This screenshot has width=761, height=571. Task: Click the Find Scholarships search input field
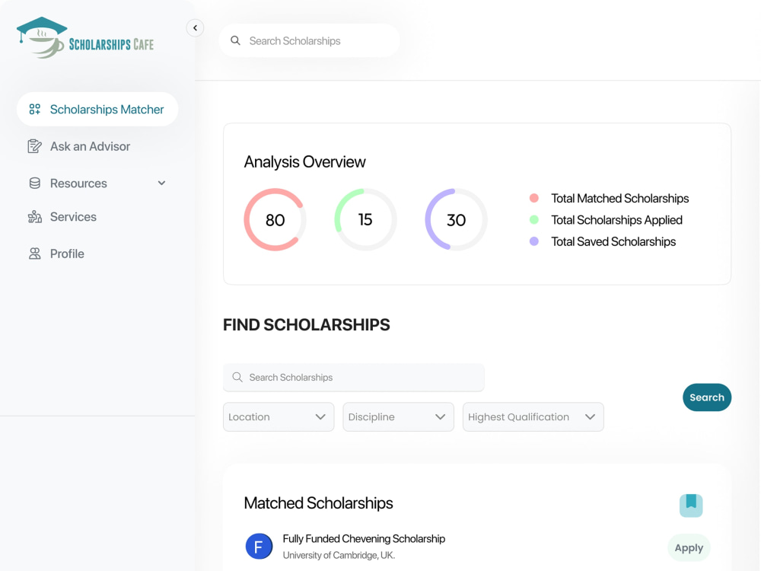[354, 378]
